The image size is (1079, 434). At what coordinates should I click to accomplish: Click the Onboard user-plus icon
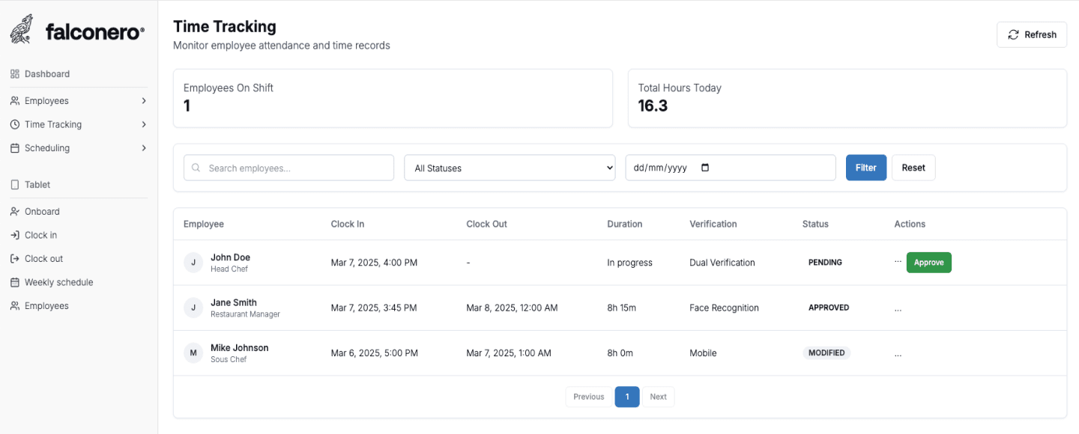[x=15, y=212]
